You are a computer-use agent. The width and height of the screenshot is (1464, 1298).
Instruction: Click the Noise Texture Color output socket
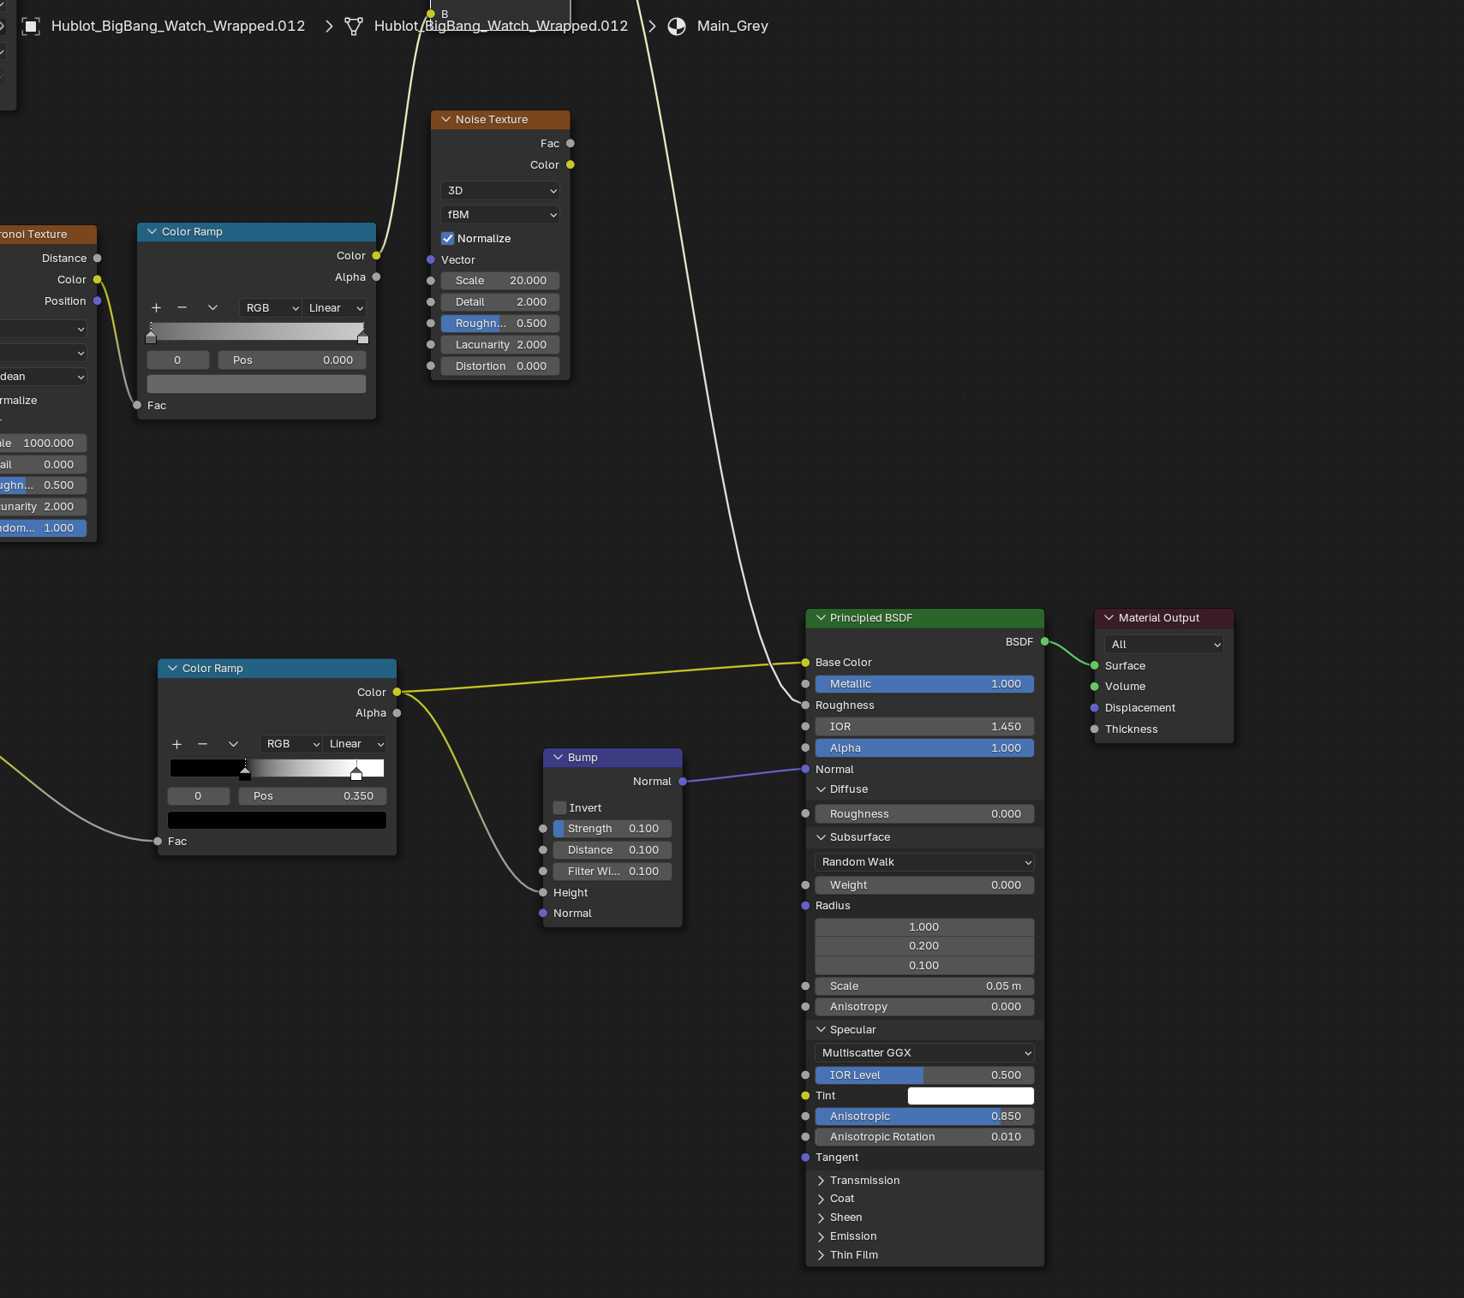point(571,164)
